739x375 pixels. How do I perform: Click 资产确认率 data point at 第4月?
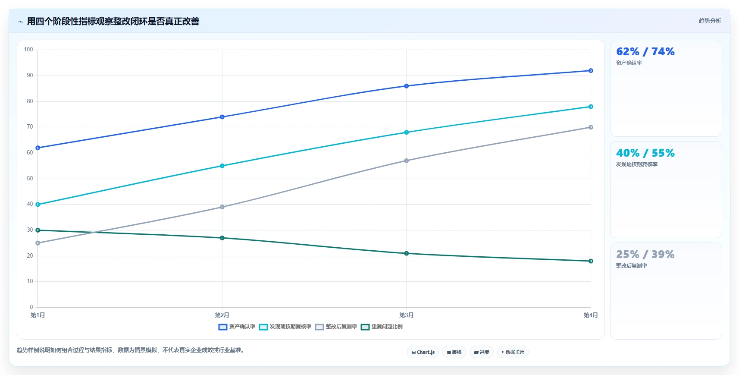point(591,71)
